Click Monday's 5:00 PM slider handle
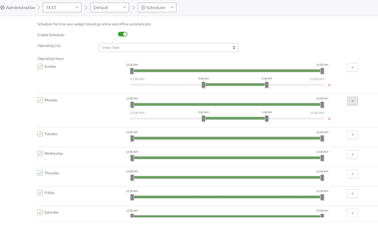The image size is (378, 226). tap(266, 119)
